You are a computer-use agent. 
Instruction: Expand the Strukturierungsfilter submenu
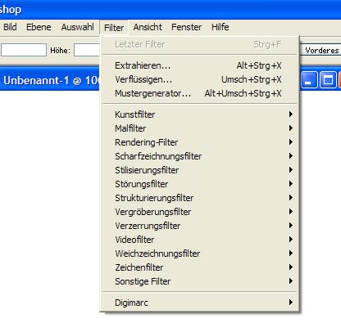tap(199, 198)
